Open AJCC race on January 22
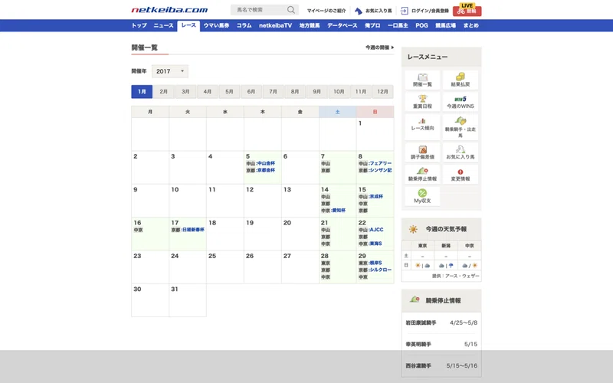The width and height of the screenshot is (613, 383). tap(376, 230)
